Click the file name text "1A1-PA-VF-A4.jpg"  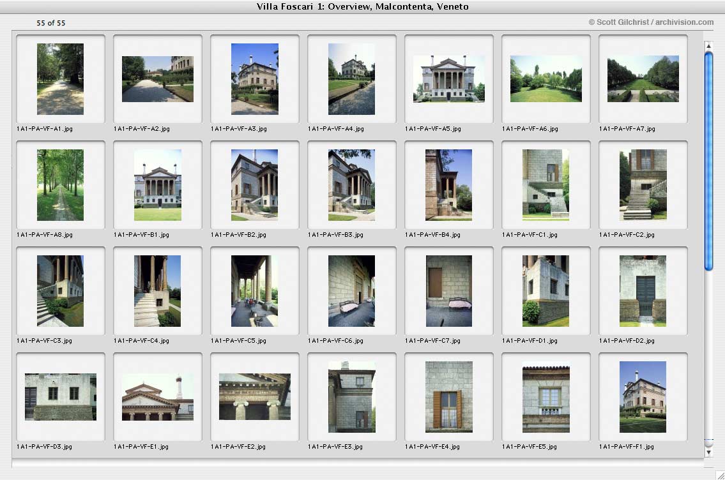[336, 129]
